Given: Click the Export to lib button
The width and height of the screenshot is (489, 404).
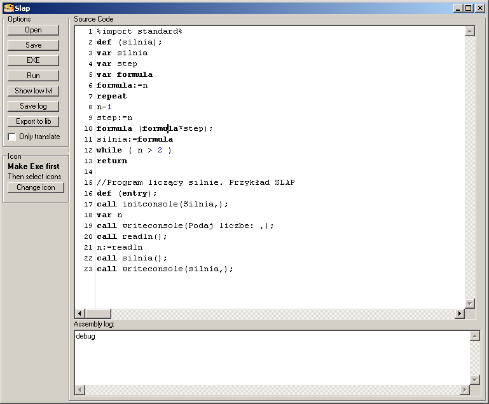Looking at the screenshot, I should 34,121.
